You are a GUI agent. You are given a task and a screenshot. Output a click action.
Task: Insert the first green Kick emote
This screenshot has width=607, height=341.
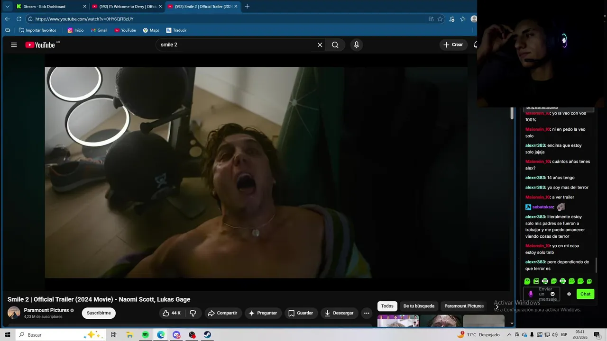527,281
